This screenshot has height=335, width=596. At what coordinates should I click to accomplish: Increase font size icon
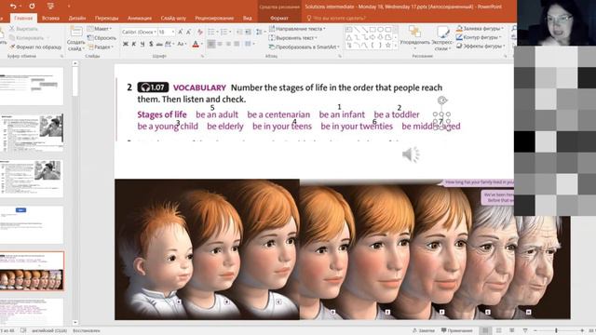click(x=180, y=32)
